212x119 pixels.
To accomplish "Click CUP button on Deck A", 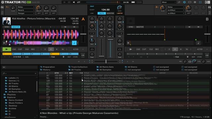I will (x=20, y=49).
